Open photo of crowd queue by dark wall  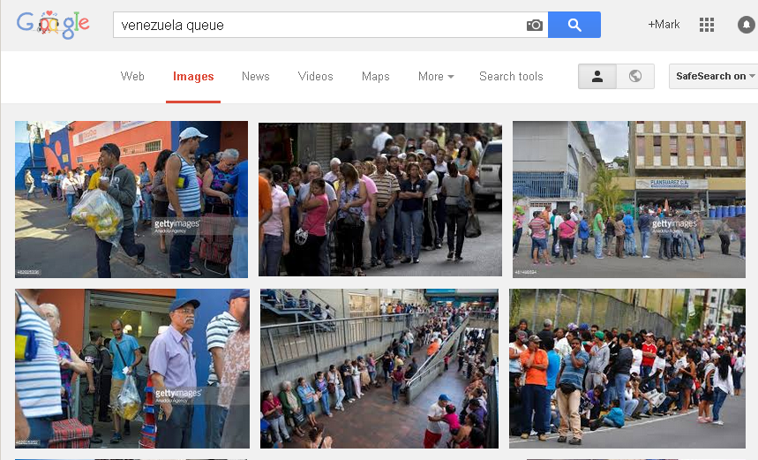click(380, 200)
